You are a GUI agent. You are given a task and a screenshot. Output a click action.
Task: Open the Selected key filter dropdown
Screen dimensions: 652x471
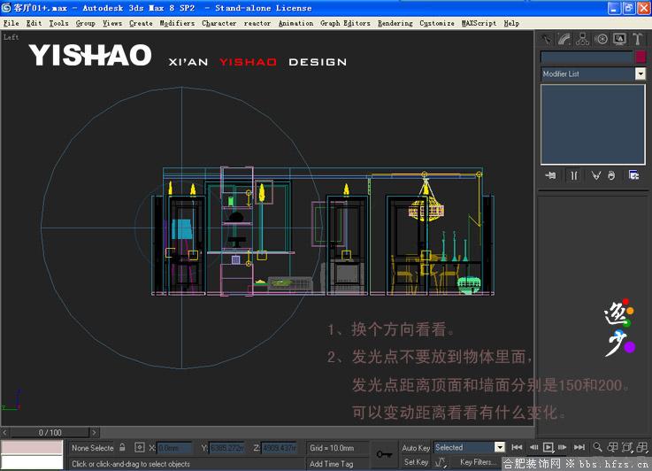[x=469, y=447]
